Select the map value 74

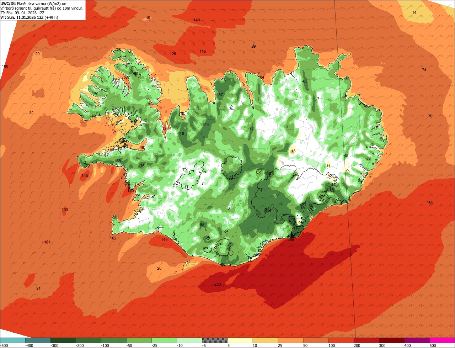point(424,70)
